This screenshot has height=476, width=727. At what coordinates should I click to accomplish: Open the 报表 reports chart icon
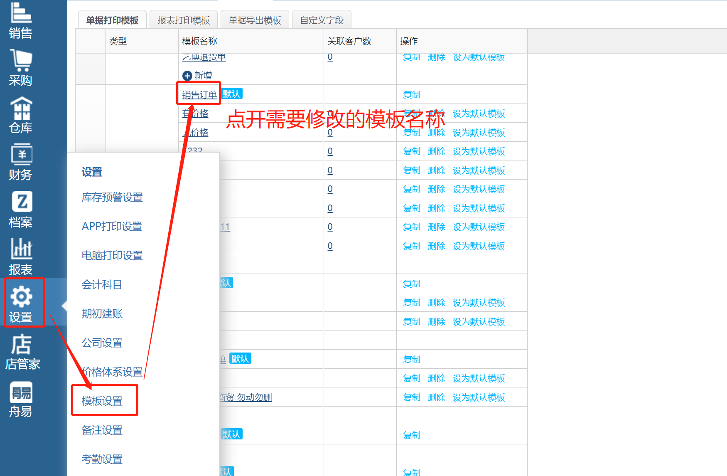(21, 257)
